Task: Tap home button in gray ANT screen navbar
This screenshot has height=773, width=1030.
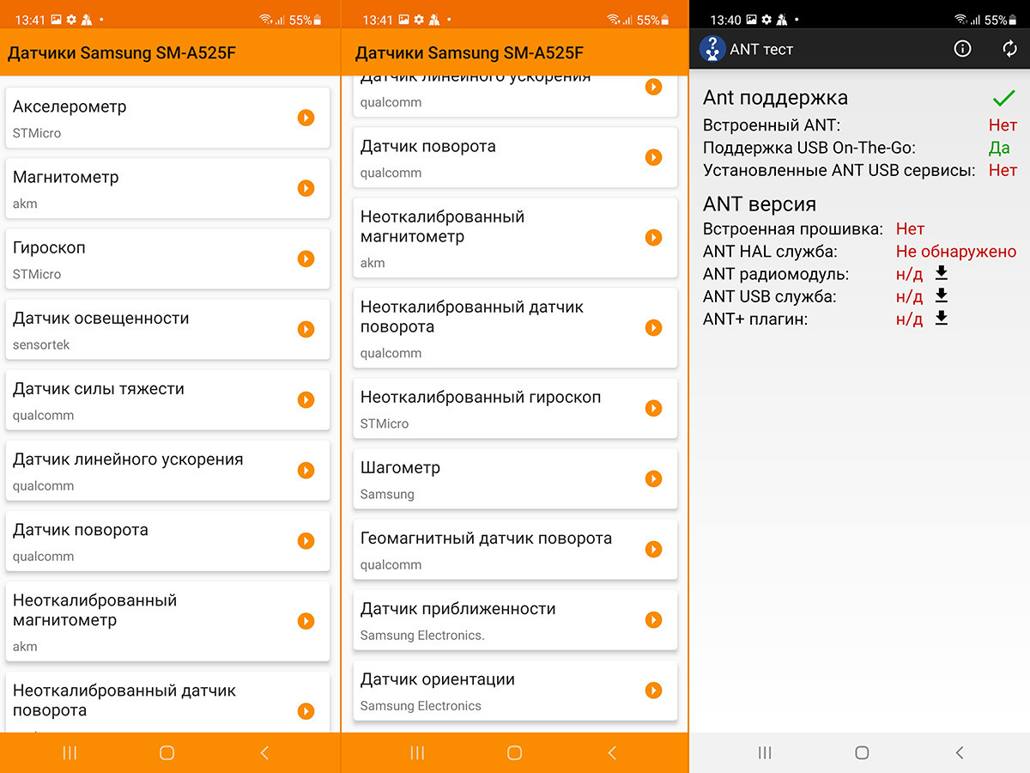Action: (x=862, y=752)
